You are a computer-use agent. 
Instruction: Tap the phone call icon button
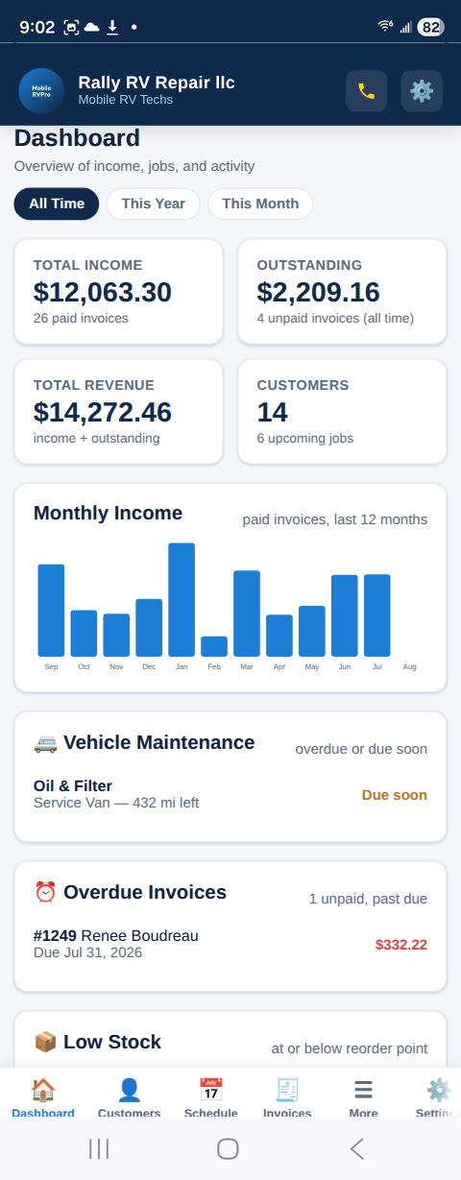pyautogui.click(x=366, y=91)
